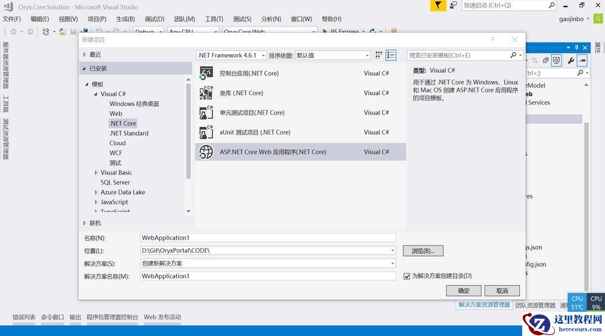Image resolution: width=605 pixels, height=336 pixels.
Task: Click the wrench properties icon in right panel
Action: tap(571, 60)
